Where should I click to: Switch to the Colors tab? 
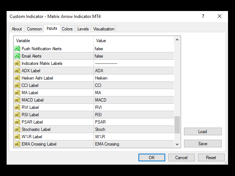(x=67, y=29)
